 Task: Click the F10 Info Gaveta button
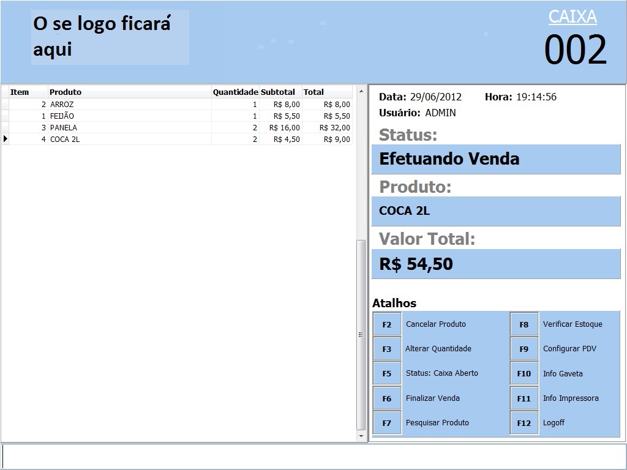pos(524,373)
